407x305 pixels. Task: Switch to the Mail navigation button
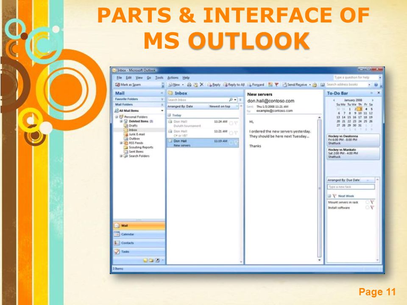(139, 226)
